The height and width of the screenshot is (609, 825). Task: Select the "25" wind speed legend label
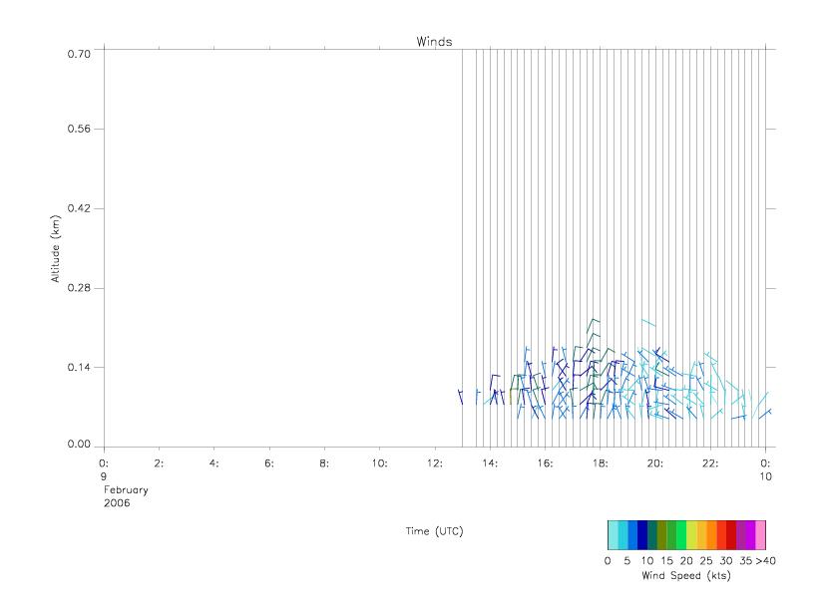(706, 560)
